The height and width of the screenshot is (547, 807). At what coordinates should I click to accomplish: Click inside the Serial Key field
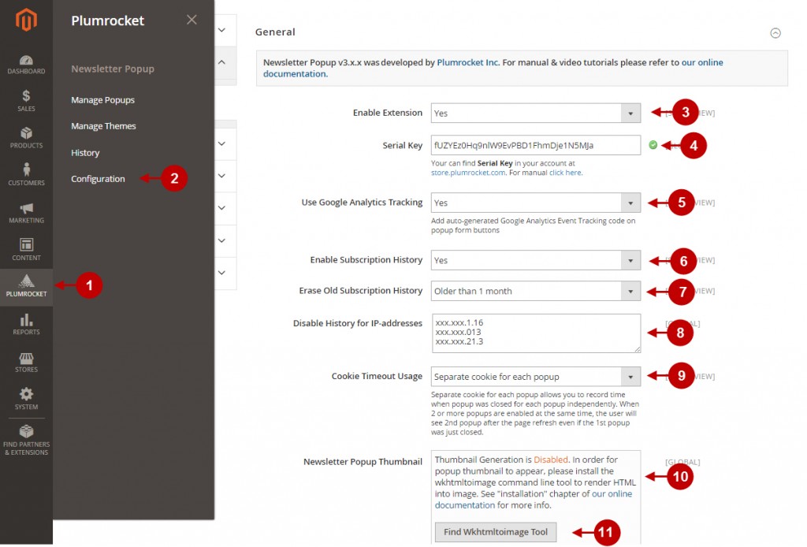pyautogui.click(x=535, y=145)
